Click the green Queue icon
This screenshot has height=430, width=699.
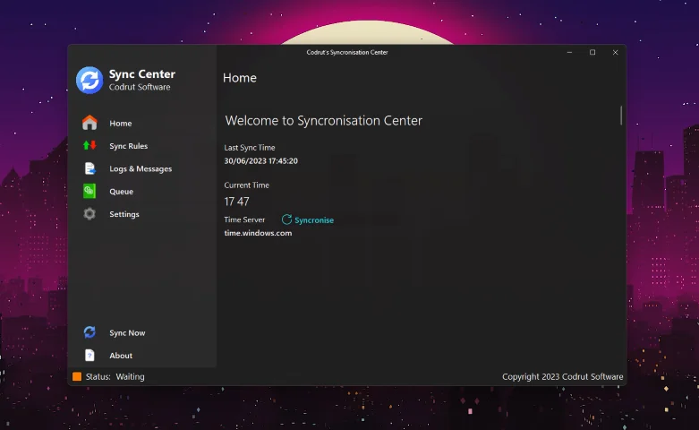tap(90, 191)
